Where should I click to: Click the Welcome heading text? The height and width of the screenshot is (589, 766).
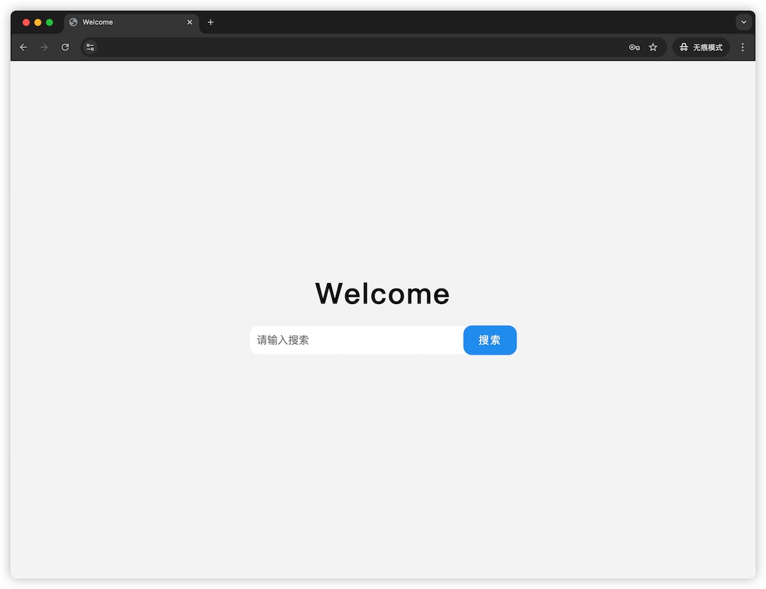pos(382,294)
